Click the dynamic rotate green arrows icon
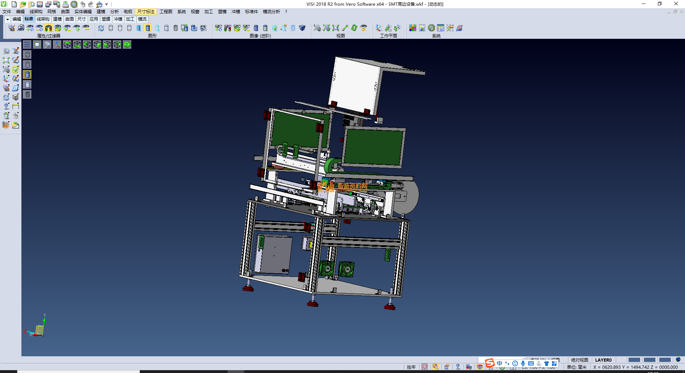This screenshot has width=685, height=373. pyautogui.click(x=354, y=28)
